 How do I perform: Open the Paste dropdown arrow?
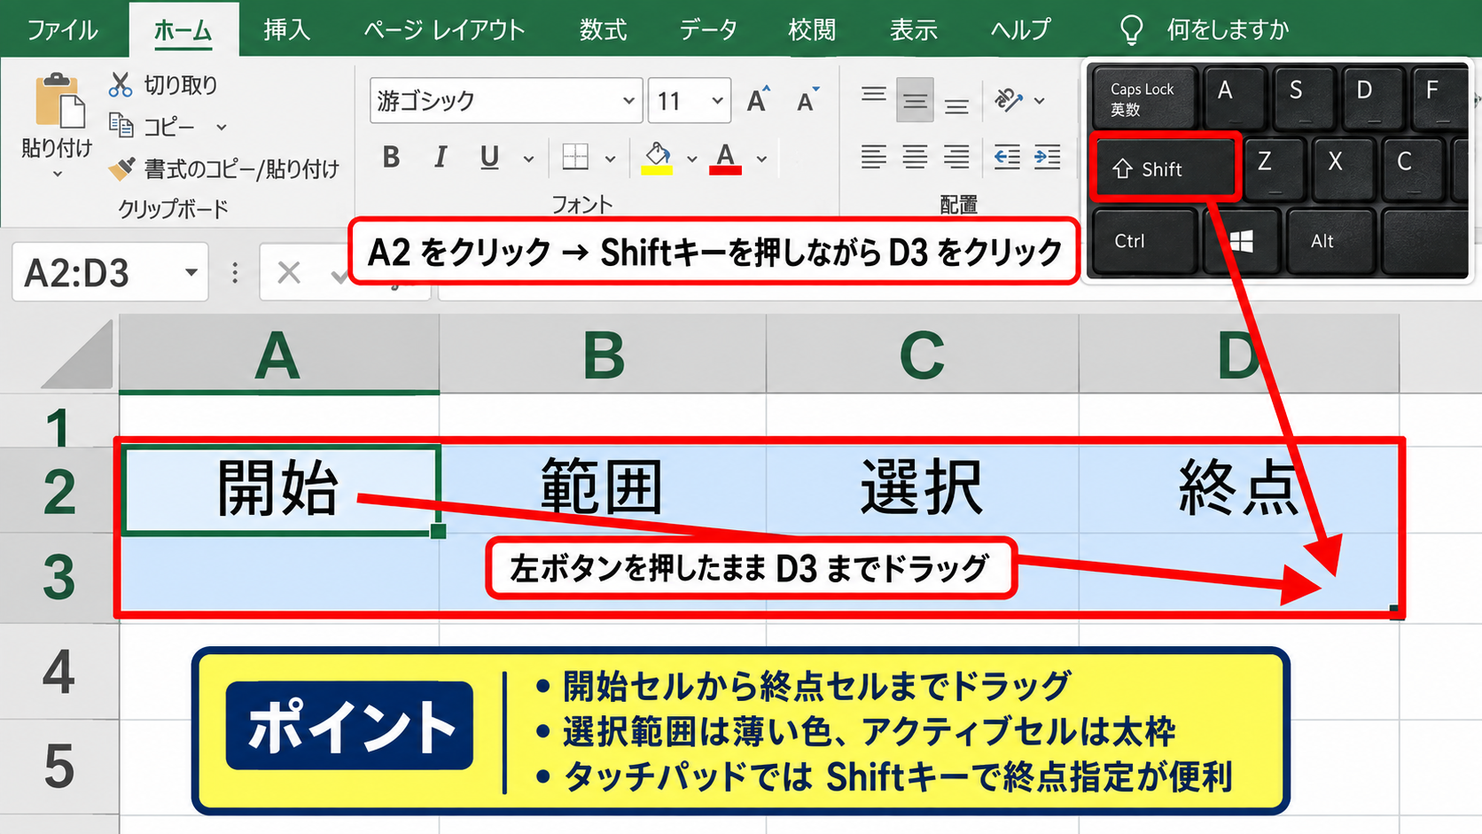[58, 175]
